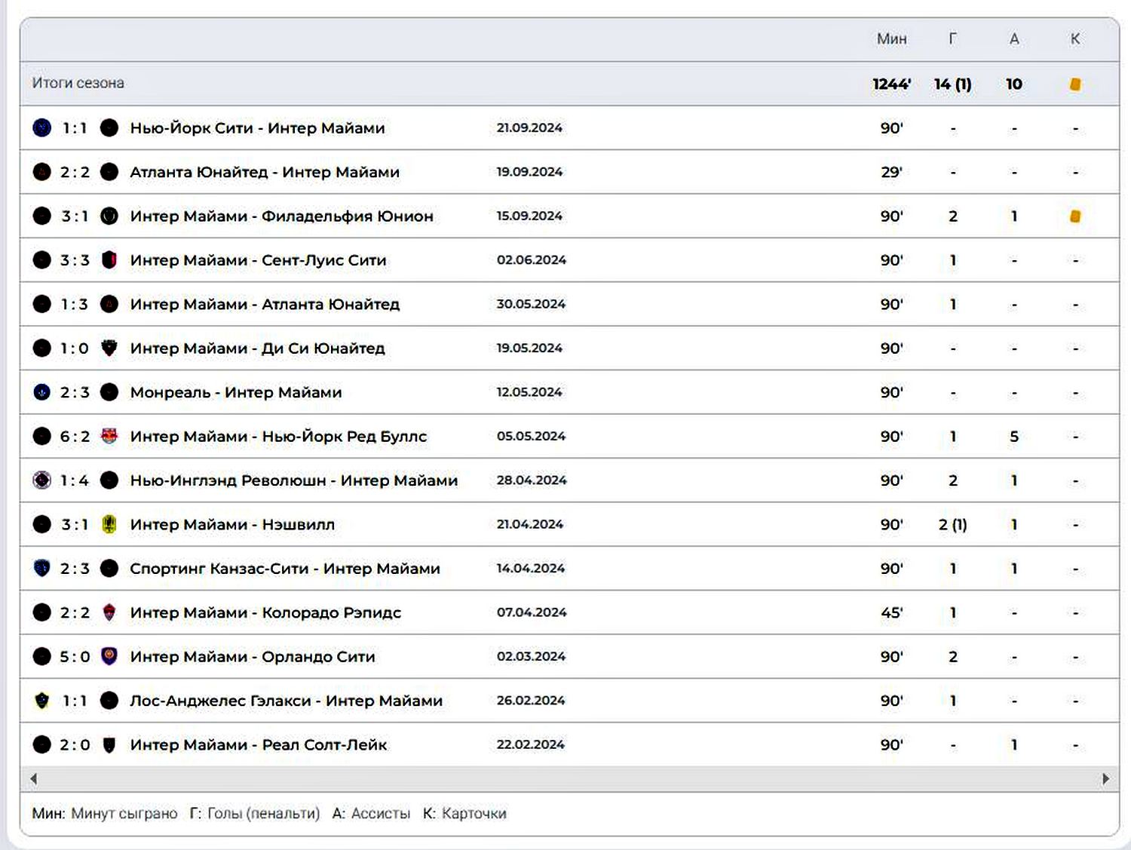Click Inter Miami logo in Orlando City row

point(42,656)
